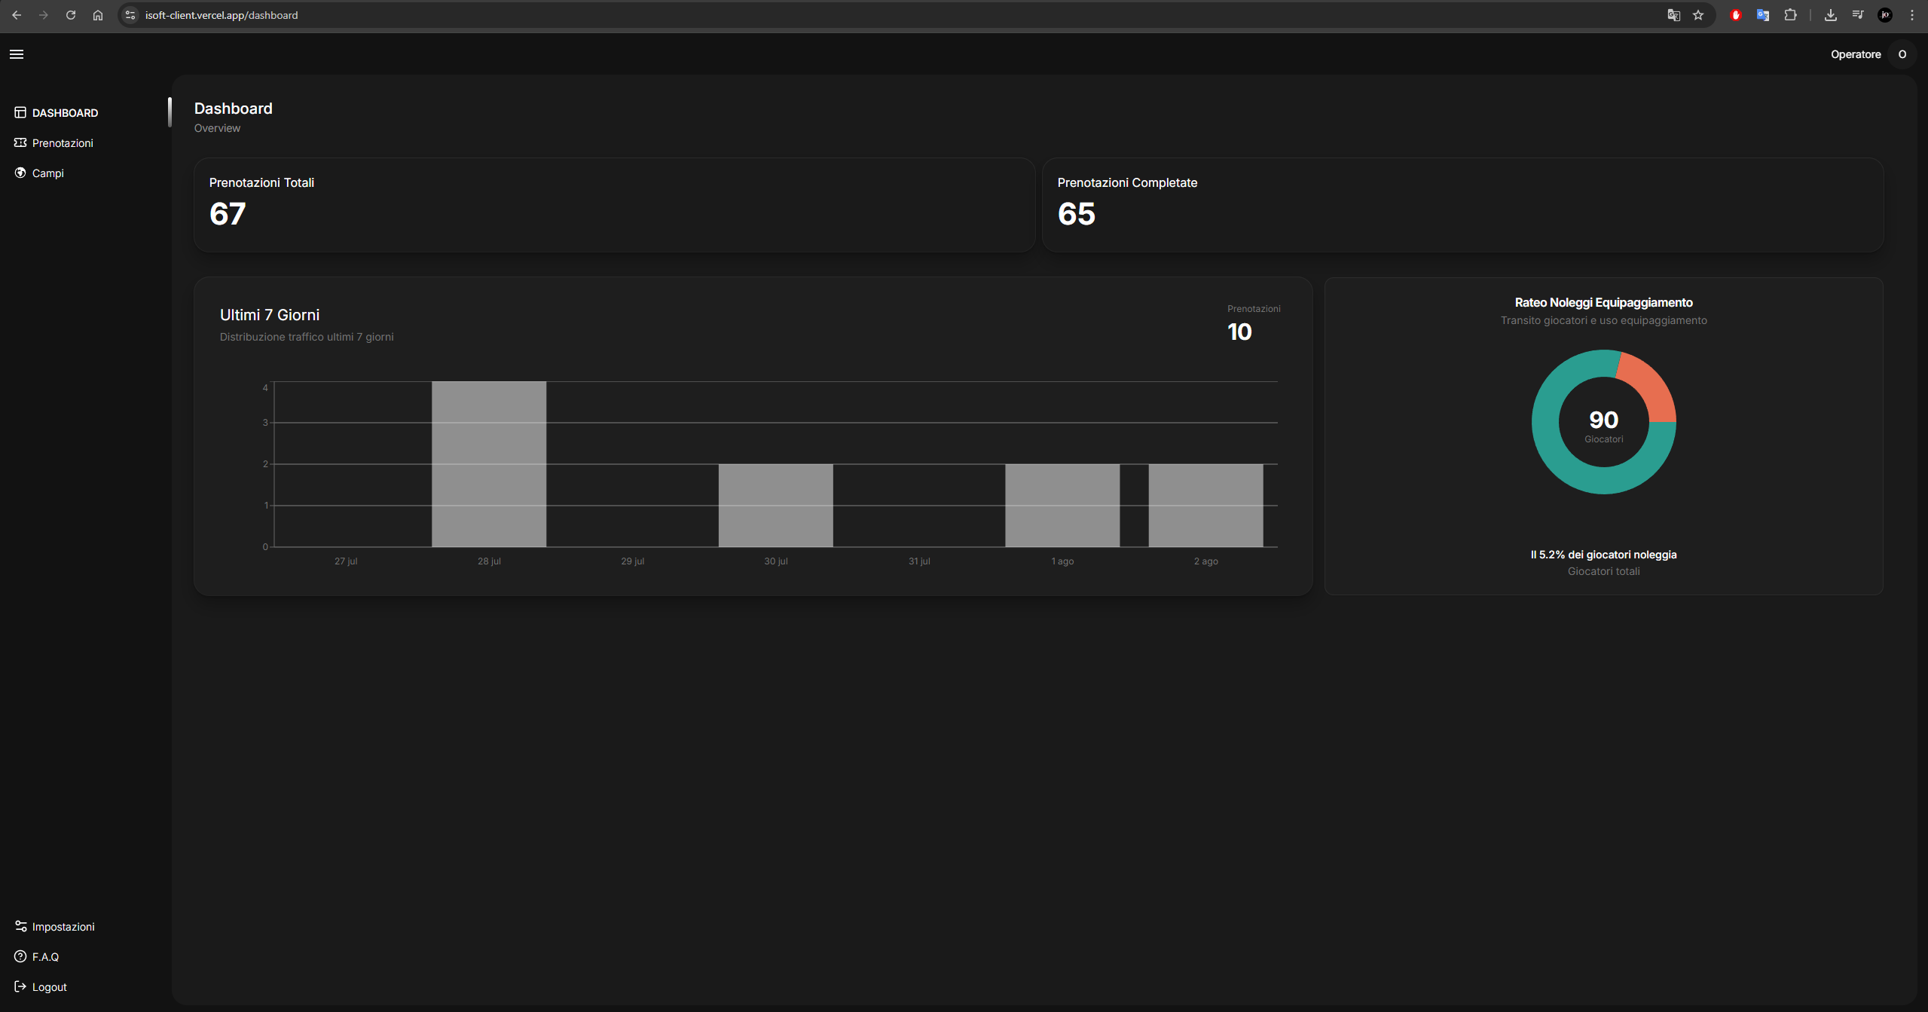Bookmark this page with star icon
Viewport: 1928px width, 1012px height.
coord(1698,15)
